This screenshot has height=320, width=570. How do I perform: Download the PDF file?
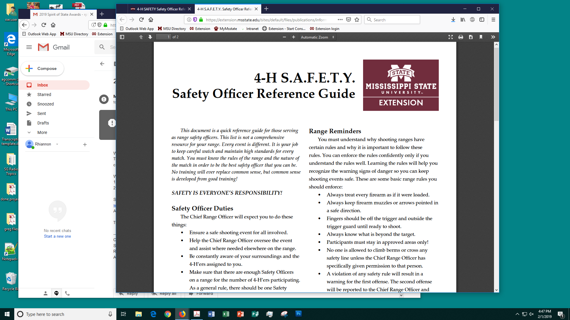(x=471, y=37)
